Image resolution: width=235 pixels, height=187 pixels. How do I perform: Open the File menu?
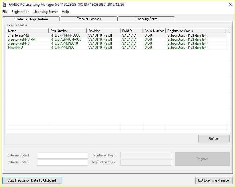tap(5, 12)
